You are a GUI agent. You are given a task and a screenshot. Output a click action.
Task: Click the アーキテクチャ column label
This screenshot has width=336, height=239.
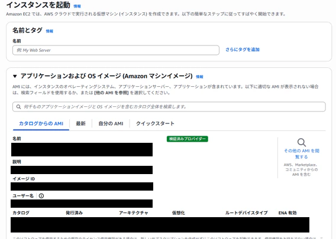coord(134,213)
